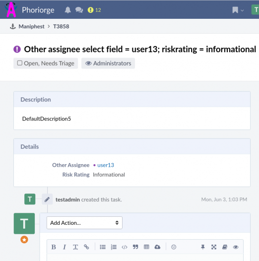Insert a table in the comment
The width and height of the screenshot is (259, 261).
click(x=146, y=247)
